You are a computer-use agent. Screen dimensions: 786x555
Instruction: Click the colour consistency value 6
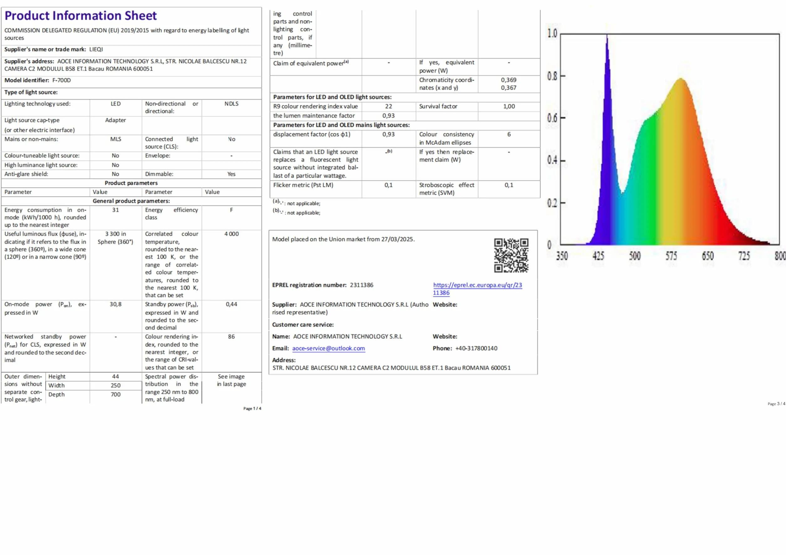(509, 135)
